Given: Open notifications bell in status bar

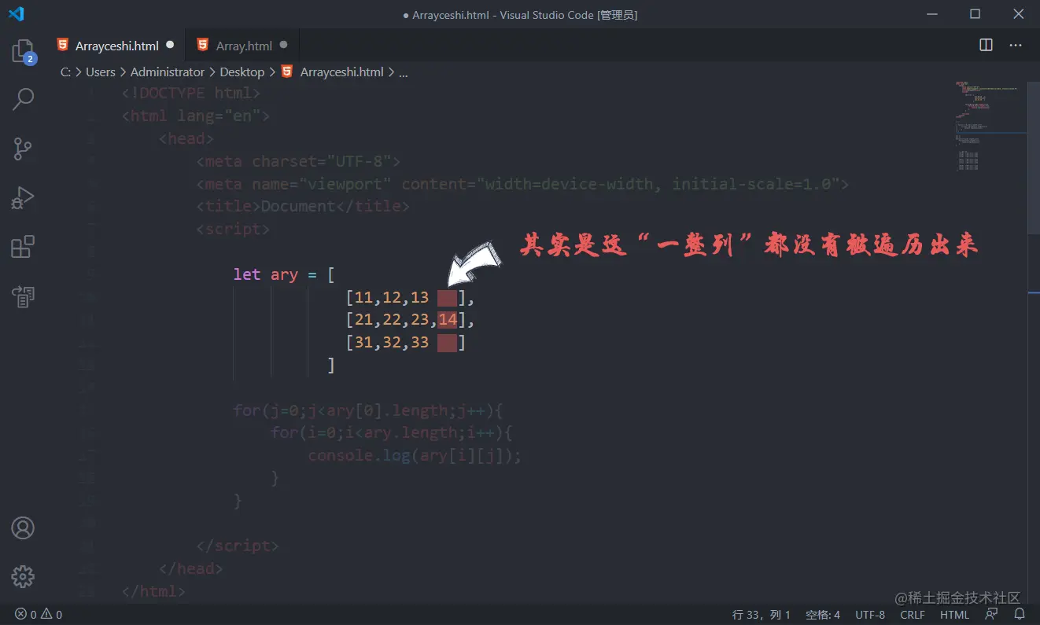Looking at the screenshot, I should coord(1020,615).
